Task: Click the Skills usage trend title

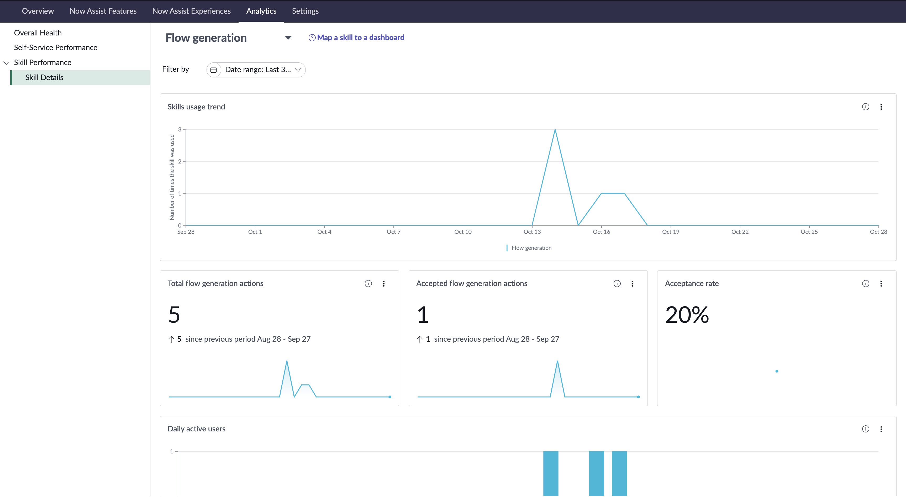Action: pos(196,107)
